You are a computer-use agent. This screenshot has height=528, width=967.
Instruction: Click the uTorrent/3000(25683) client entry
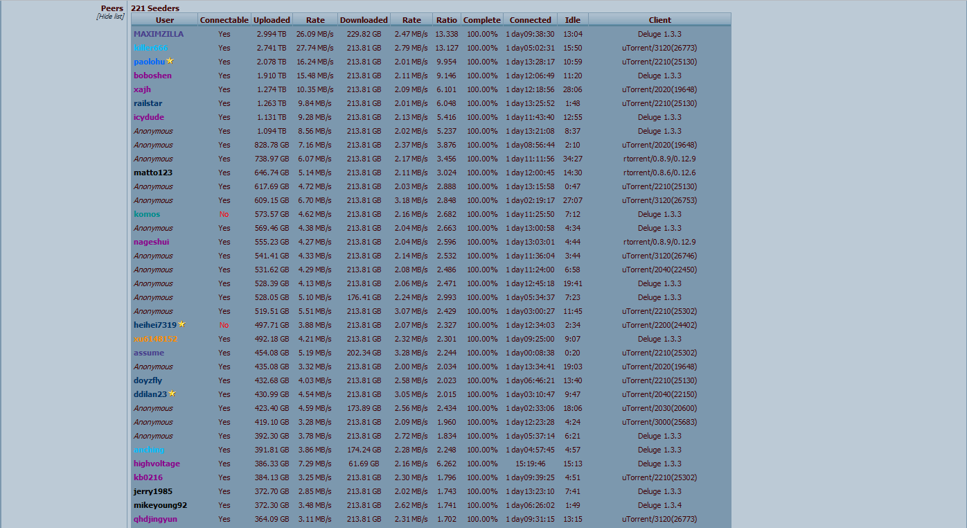[659, 422]
